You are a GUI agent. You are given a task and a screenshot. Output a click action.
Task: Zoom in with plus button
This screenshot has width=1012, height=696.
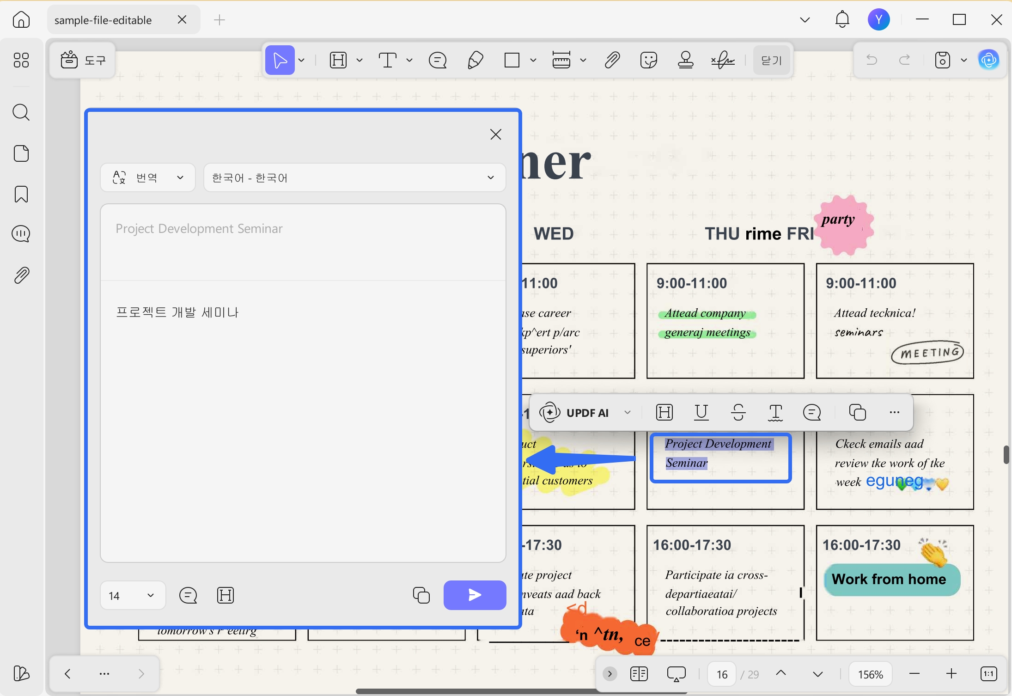point(951,674)
